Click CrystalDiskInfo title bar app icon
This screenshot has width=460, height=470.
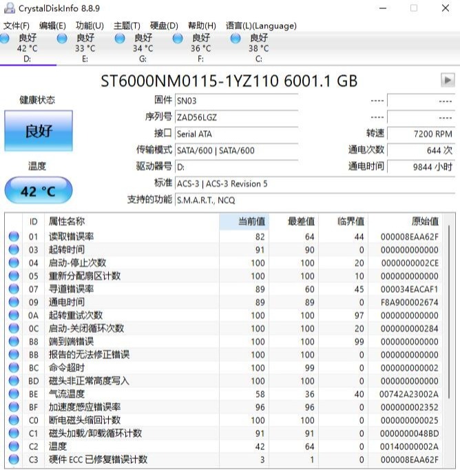[9, 8]
